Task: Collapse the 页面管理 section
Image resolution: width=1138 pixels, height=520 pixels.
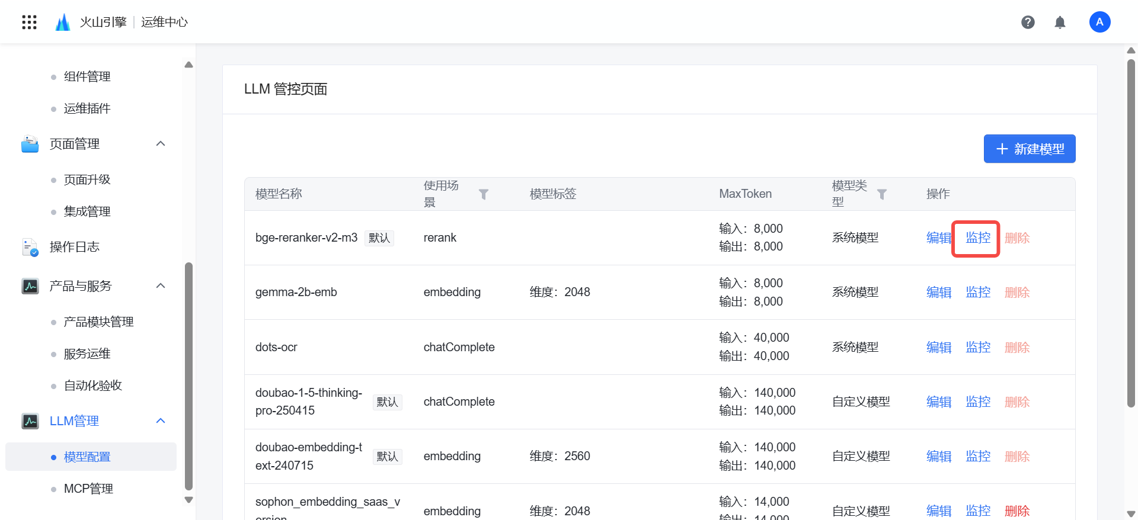Action: (160, 144)
